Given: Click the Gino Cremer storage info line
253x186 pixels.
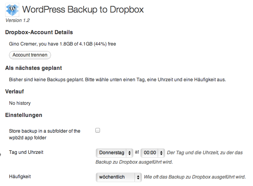Looking at the screenshot, I should [62, 44].
